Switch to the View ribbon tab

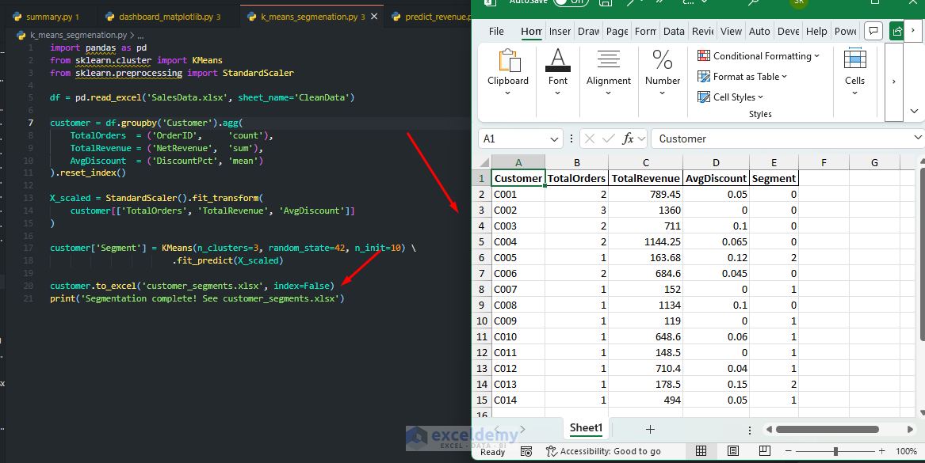(x=731, y=31)
